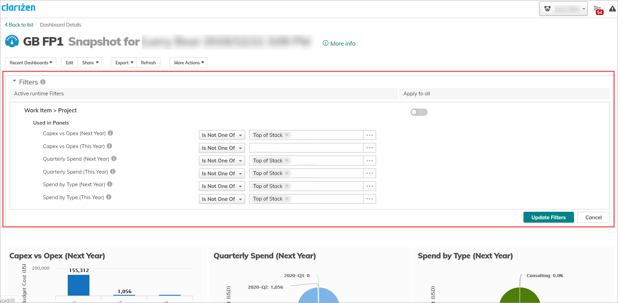Viewport: 618px width, 303px height.
Task: Show info for Spend by Type (This Year)
Action: [x=109, y=197]
